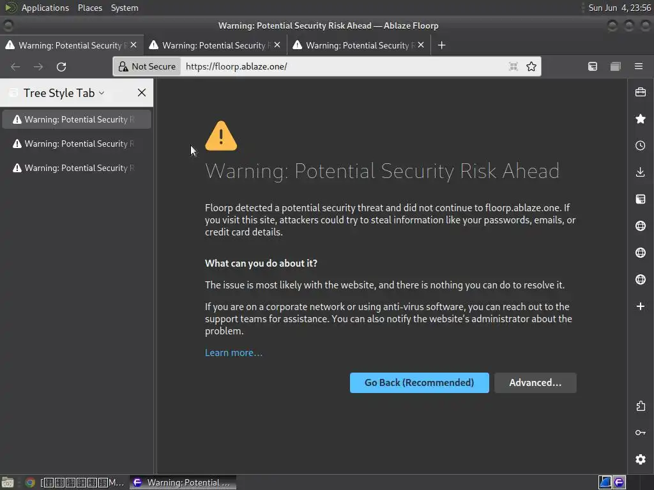Click Floorp tray icon in bottom panel
This screenshot has width=654, height=490.
(619, 482)
